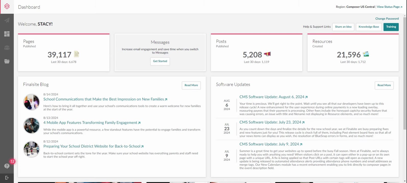Image resolution: width=407 pixels, height=183 pixels.
Task: Open the people group sidebar icon
Action: 7,48
